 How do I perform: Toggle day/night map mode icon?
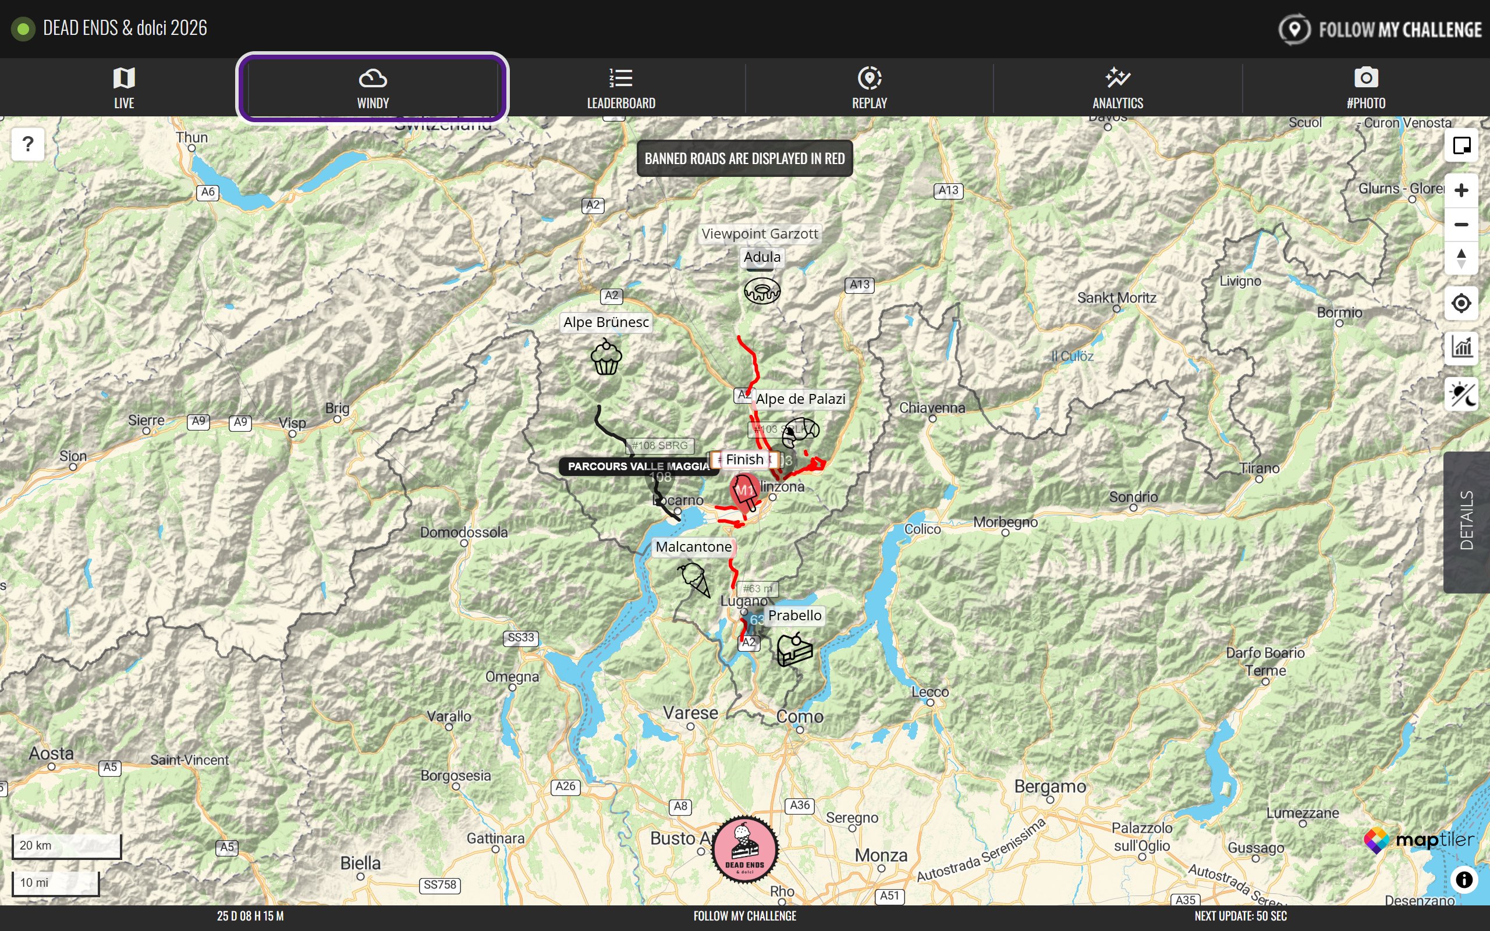pos(1461,394)
